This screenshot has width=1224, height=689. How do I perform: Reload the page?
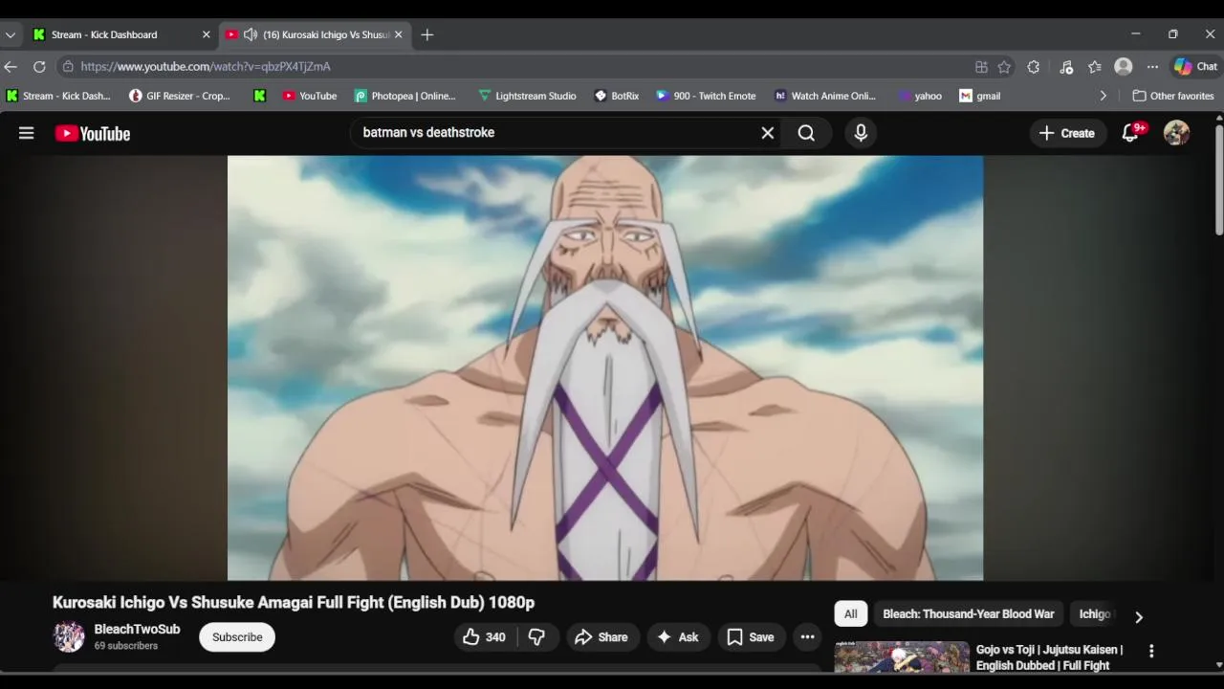39,67
